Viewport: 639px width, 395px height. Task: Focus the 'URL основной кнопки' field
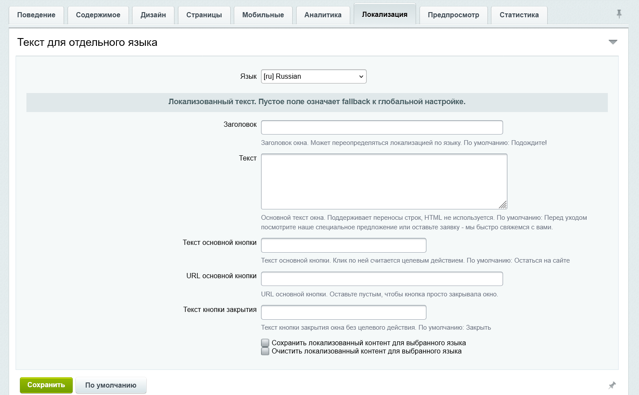tap(382, 279)
